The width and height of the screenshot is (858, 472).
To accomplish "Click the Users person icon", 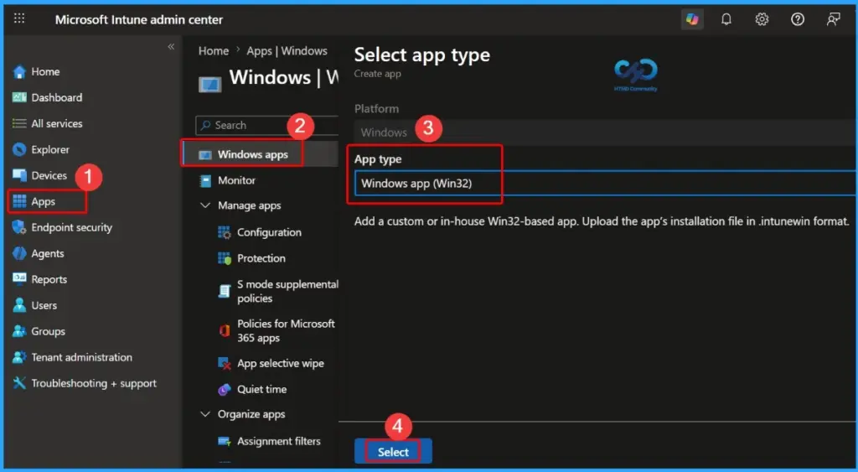I will tap(19, 305).
